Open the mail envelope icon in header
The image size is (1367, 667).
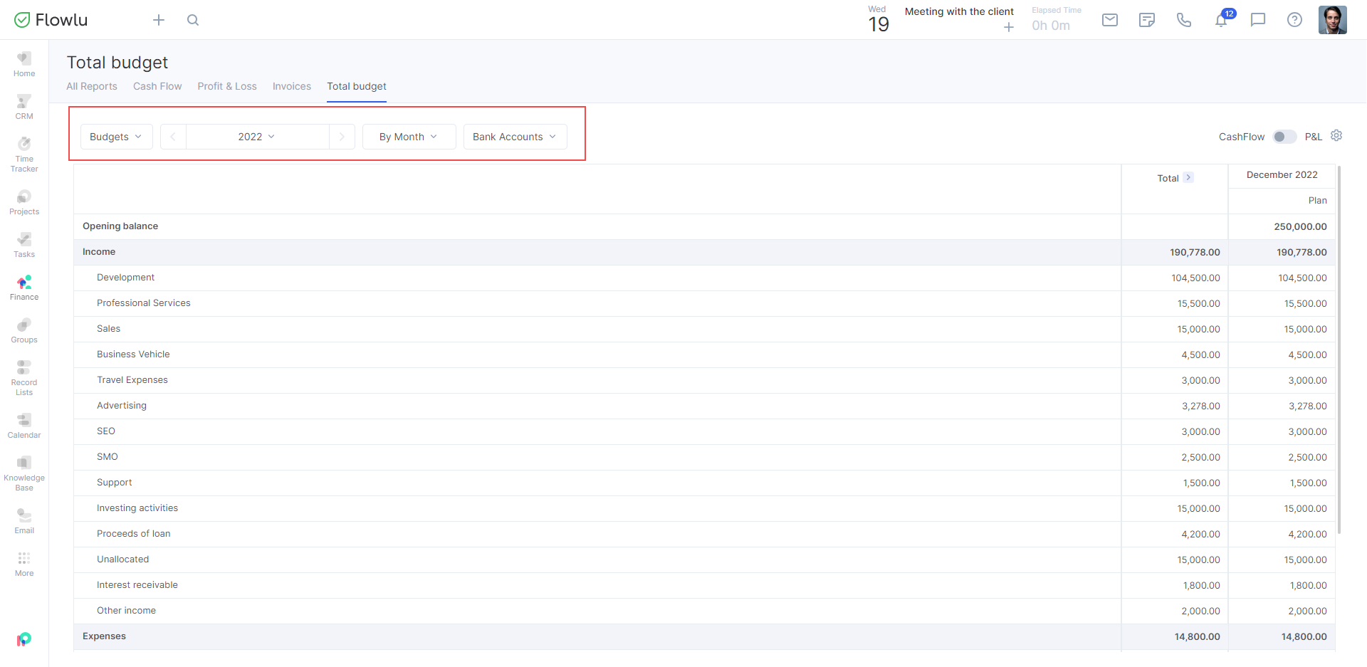tap(1110, 20)
